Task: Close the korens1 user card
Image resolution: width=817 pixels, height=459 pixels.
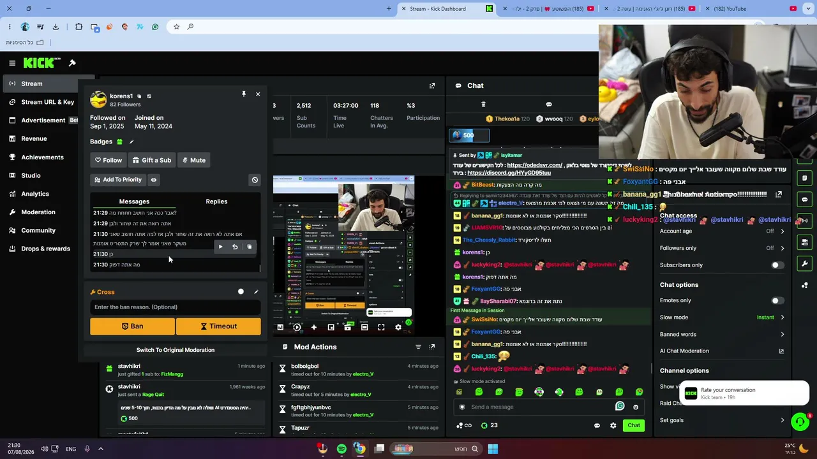Action: click(x=258, y=94)
